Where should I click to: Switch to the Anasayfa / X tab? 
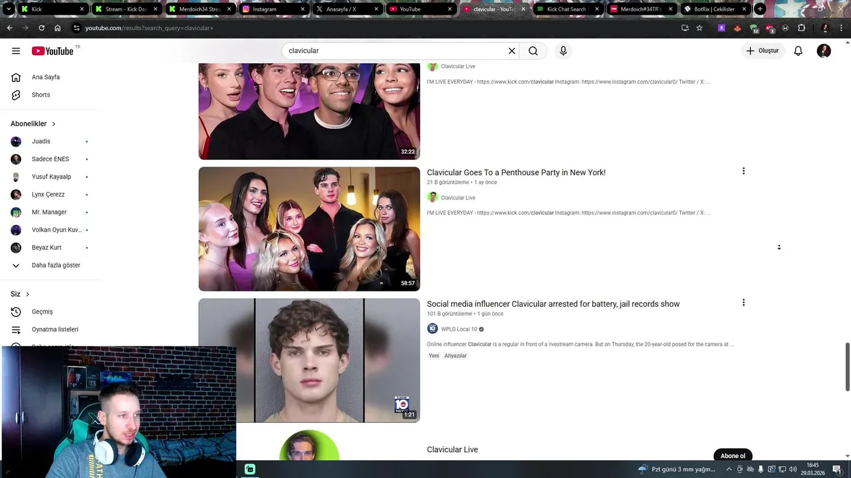[348, 9]
